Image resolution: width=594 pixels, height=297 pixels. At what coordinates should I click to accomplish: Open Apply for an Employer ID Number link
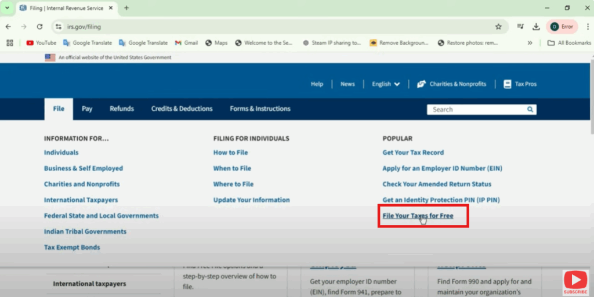pos(443,169)
